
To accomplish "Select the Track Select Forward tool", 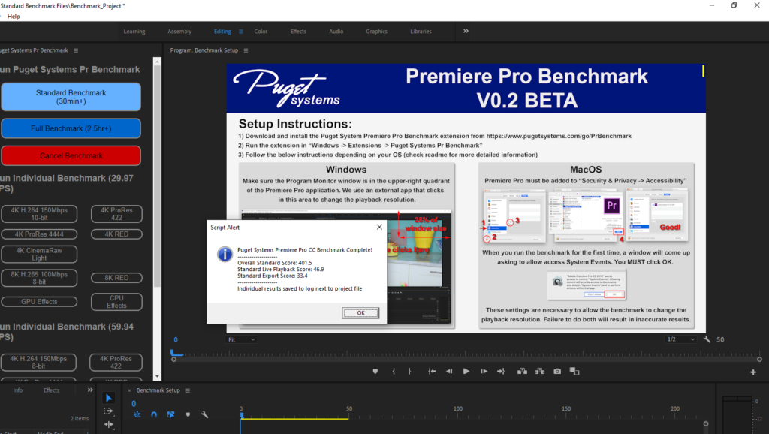I will 109,411.
